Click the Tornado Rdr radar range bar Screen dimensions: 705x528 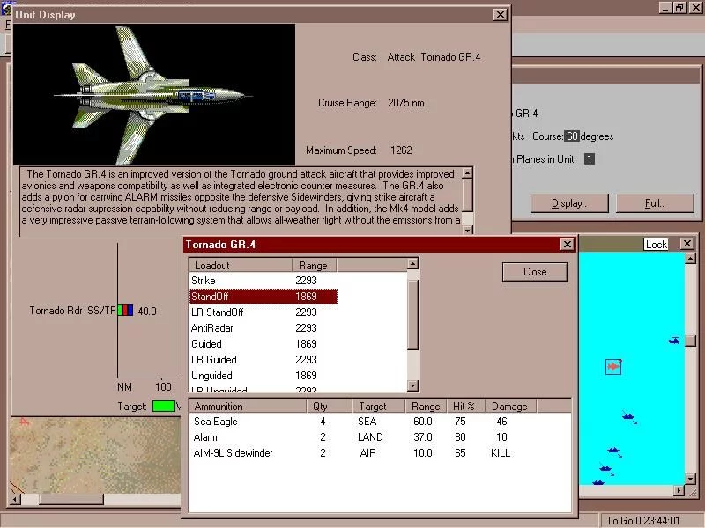(x=125, y=311)
